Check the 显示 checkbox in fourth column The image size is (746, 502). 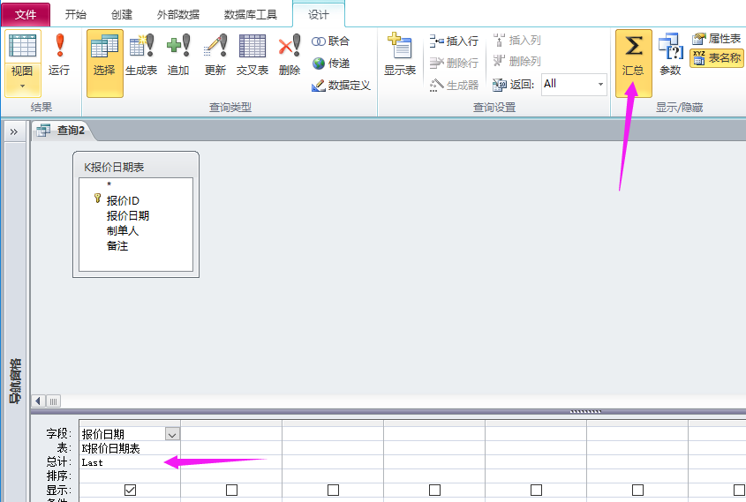(435, 490)
